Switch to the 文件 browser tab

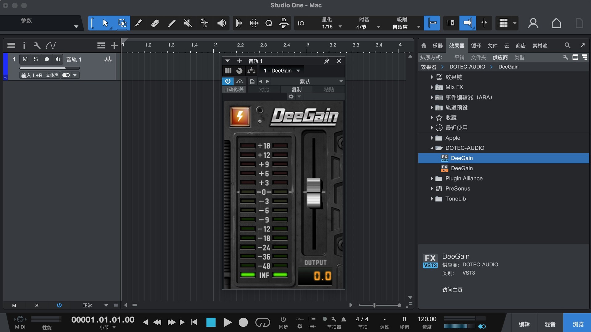tap(492, 45)
